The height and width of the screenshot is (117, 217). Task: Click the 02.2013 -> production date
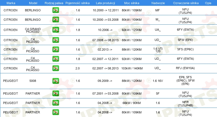[x=105, y=50]
